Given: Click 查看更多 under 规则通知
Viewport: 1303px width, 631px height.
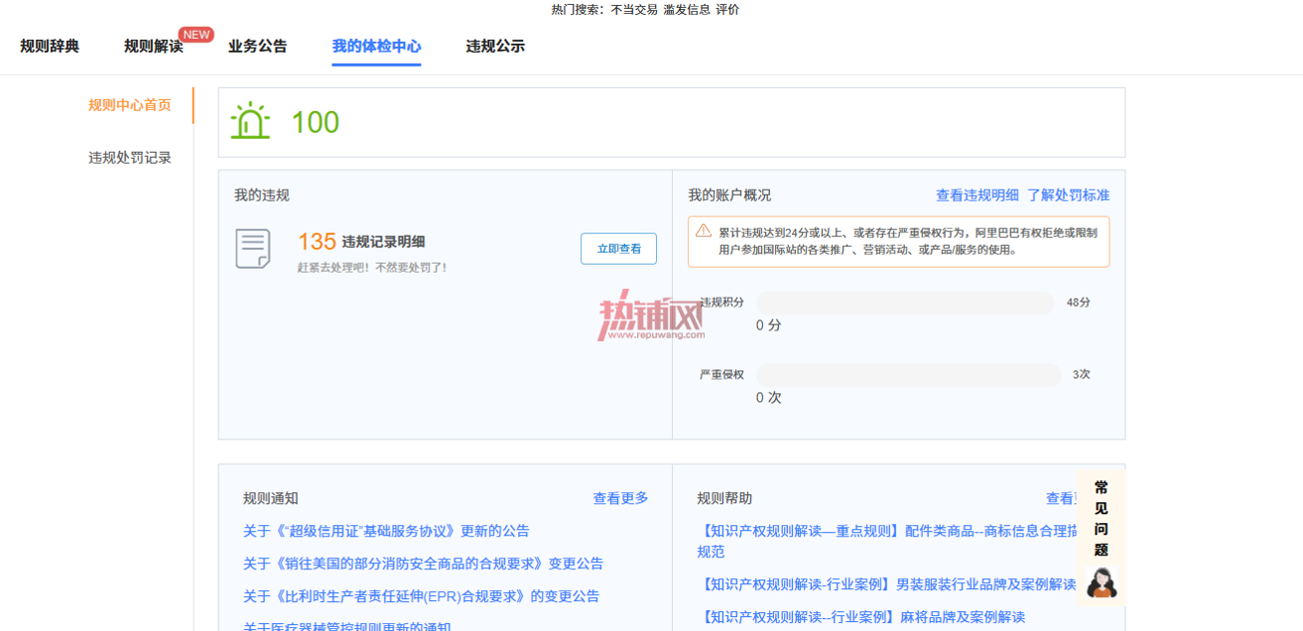Looking at the screenshot, I should (621, 498).
